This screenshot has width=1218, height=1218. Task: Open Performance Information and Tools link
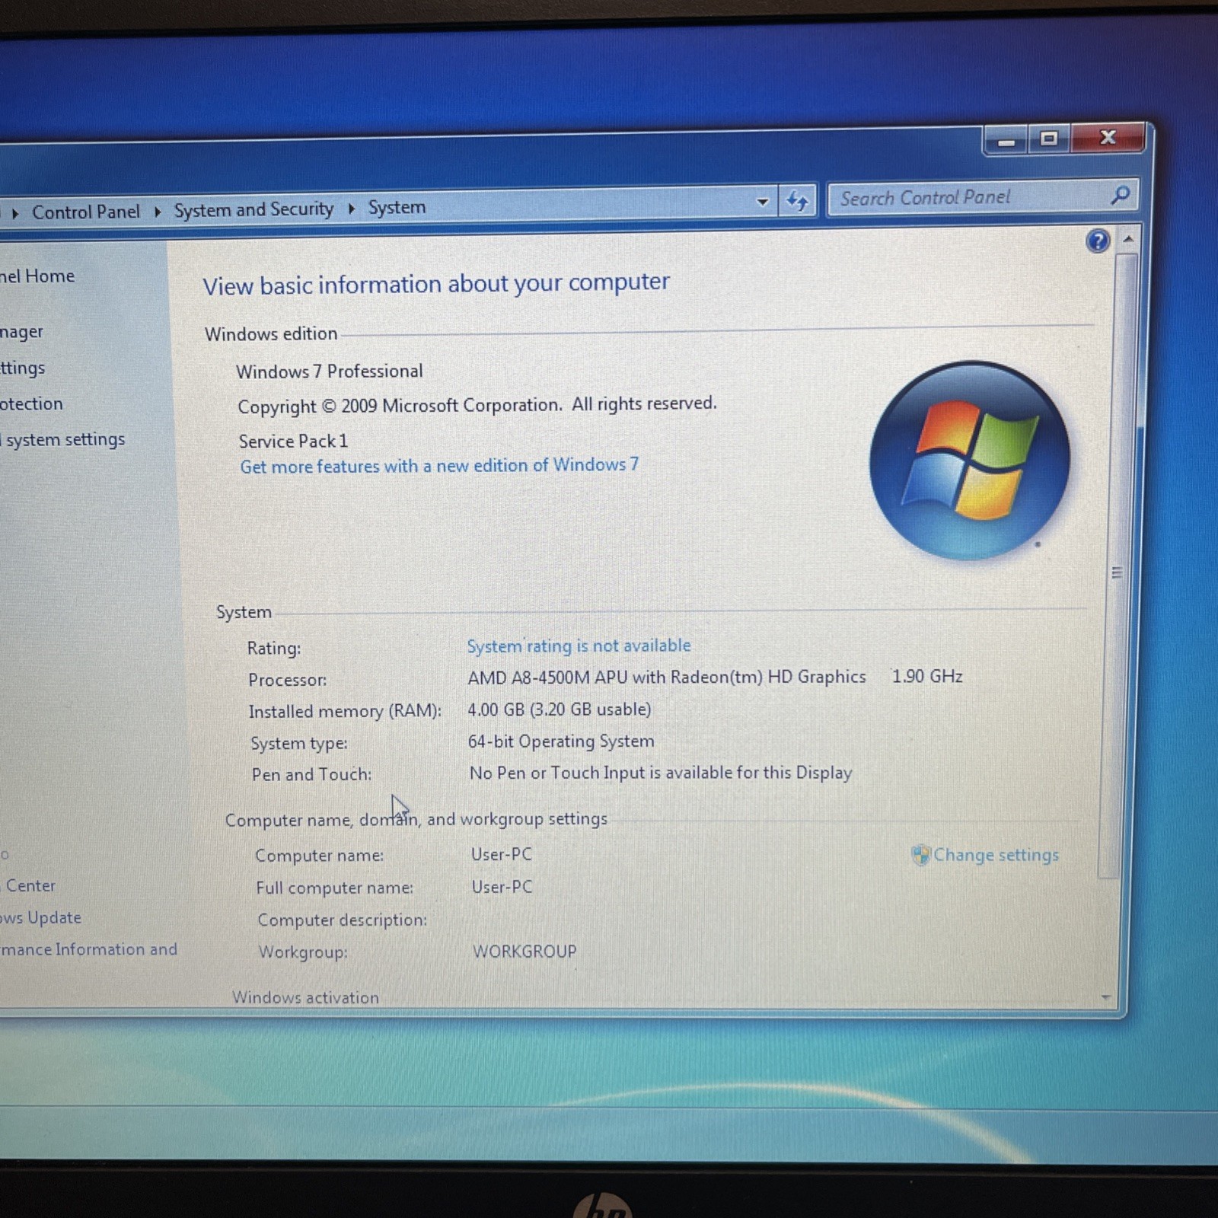point(88,949)
